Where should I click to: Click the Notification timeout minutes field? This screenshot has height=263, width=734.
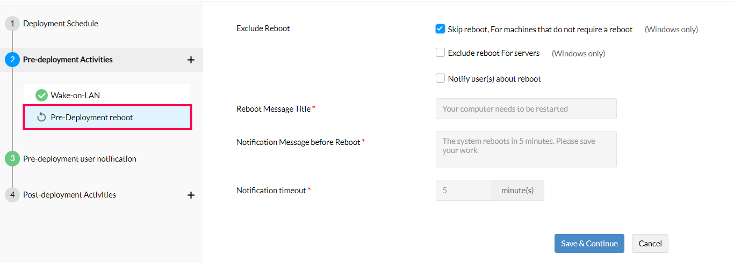click(x=463, y=190)
